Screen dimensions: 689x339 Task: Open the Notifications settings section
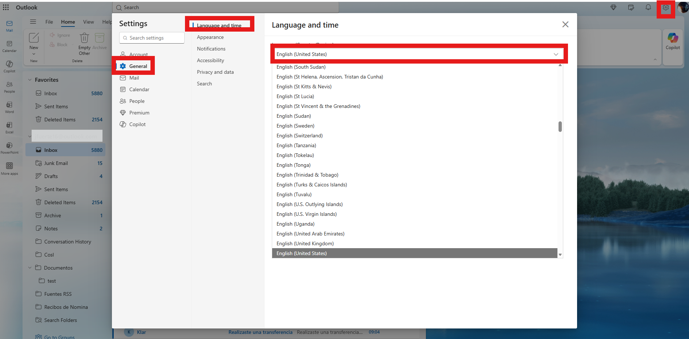click(211, 49)
